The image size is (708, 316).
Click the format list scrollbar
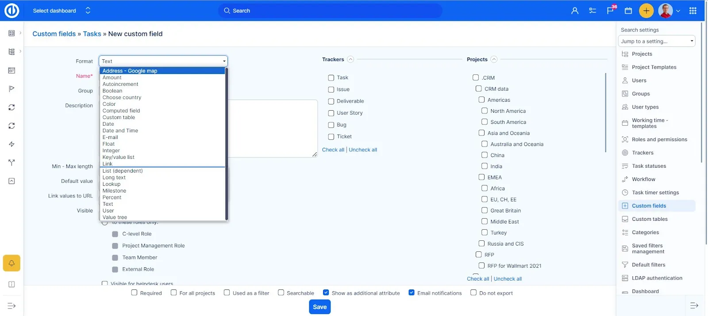click(x=227, y=144)
